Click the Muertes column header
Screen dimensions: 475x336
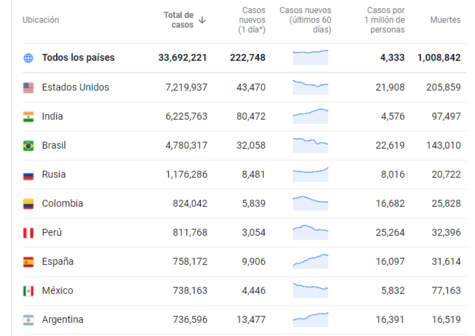pos(445,20)
